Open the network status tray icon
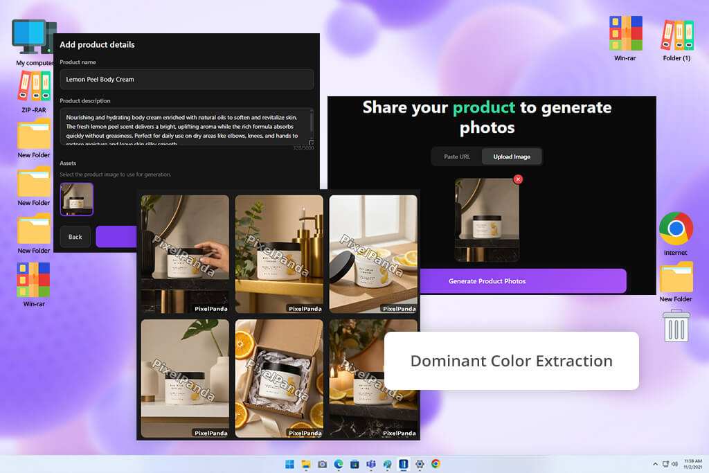 [665, 464]
